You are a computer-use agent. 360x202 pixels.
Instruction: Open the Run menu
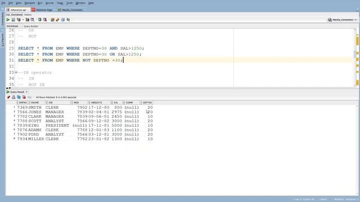click(x=40, y=3)
